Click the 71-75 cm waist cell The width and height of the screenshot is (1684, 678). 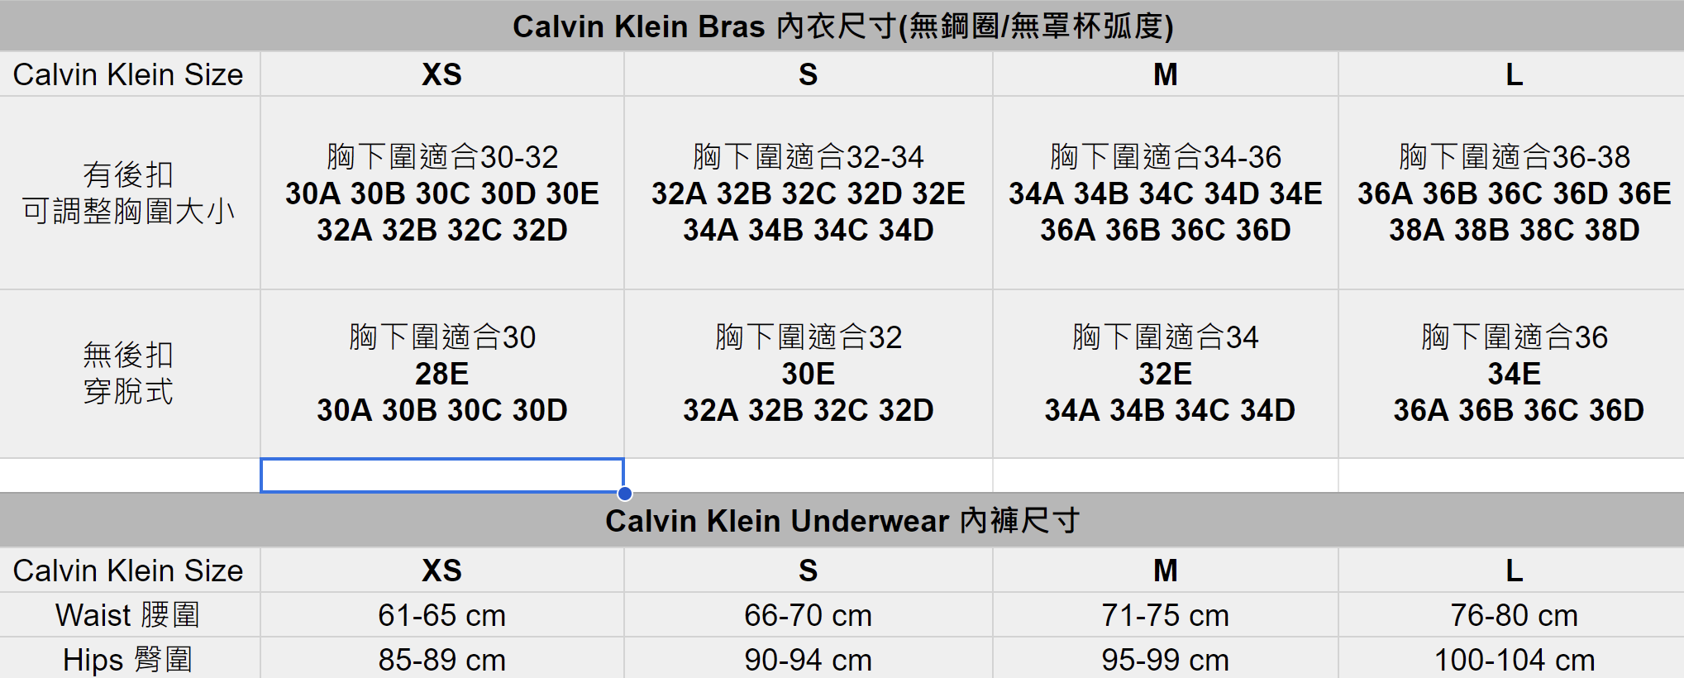(1166, 615)
